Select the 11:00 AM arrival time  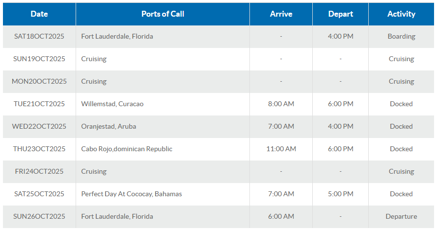pos(281,149)
